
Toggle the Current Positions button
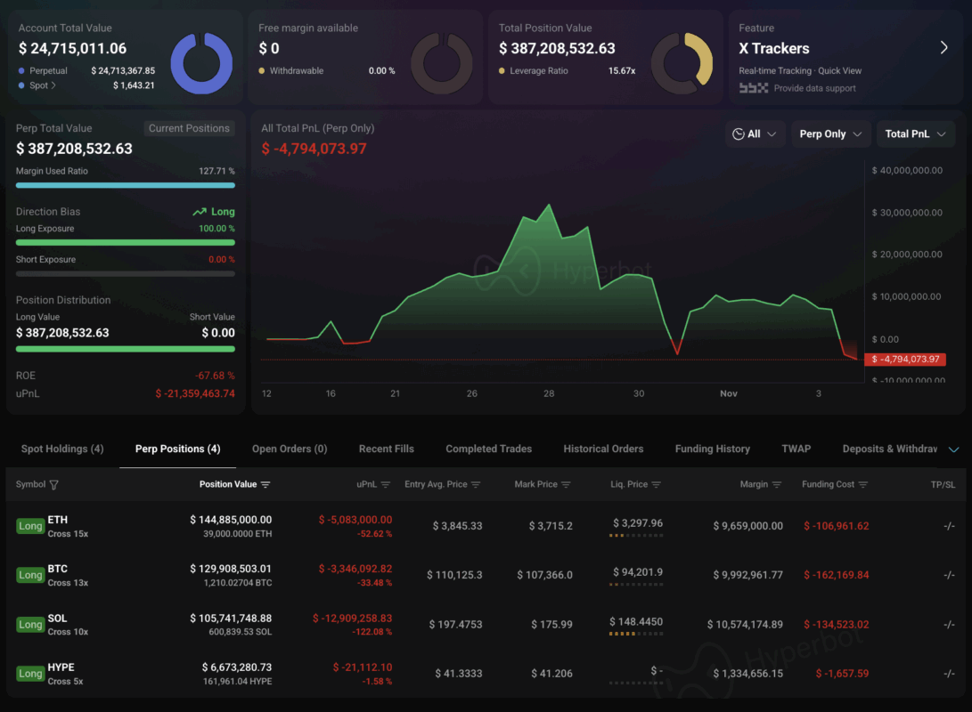point(189,128)
